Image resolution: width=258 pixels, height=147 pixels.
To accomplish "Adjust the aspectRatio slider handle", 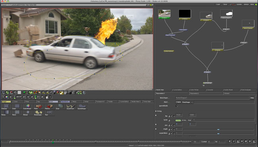I will coord(218,134).
